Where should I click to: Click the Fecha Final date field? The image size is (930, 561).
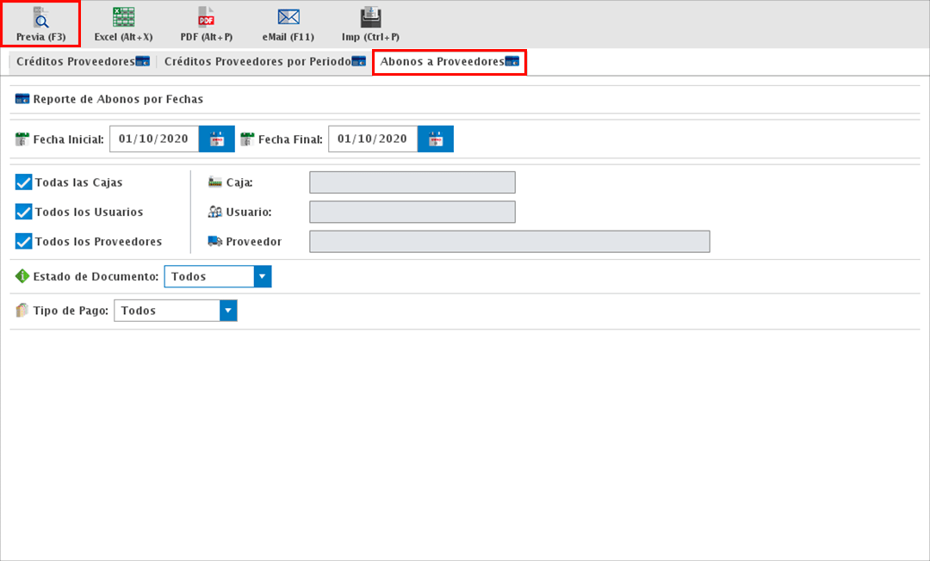click(x=373, y=139)
